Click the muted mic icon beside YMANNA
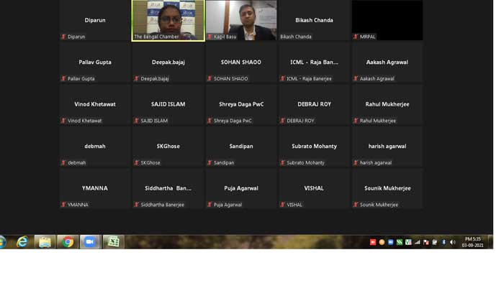Screen dimensions: 504x283 click(63, 205)
